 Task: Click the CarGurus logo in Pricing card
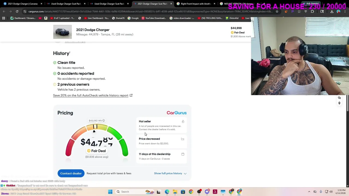click(x=177, y=113)
